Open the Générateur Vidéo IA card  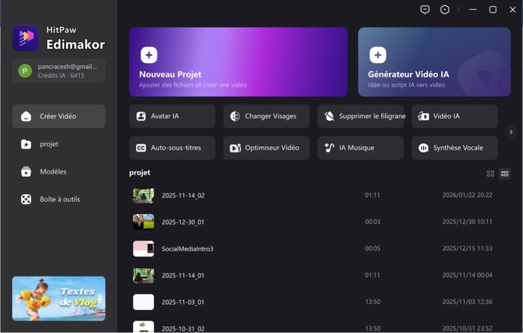point(434,62)
